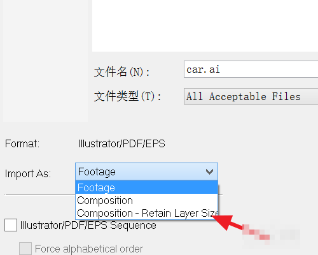Select the highlighted Footage option in list
318x255 pixels.
146,187
